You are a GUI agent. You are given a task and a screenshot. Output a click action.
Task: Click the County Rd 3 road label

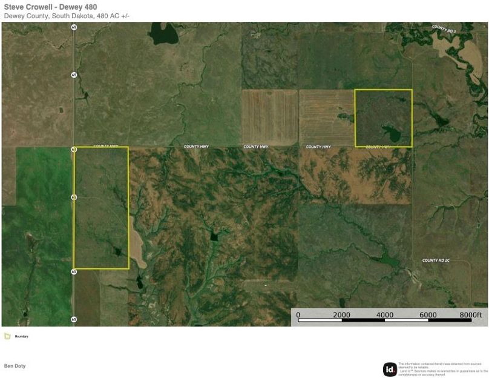pyautogui.click(x=444, y=28)
